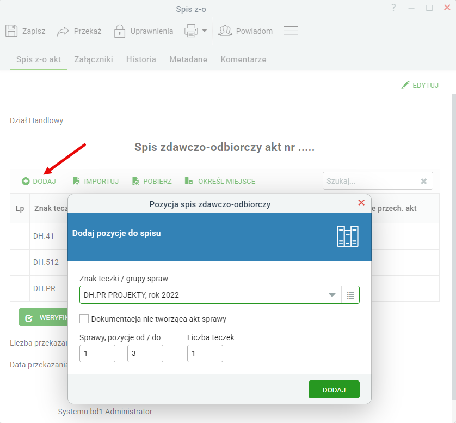Click the vertical scrollbar on right edge

pos(454,247)
